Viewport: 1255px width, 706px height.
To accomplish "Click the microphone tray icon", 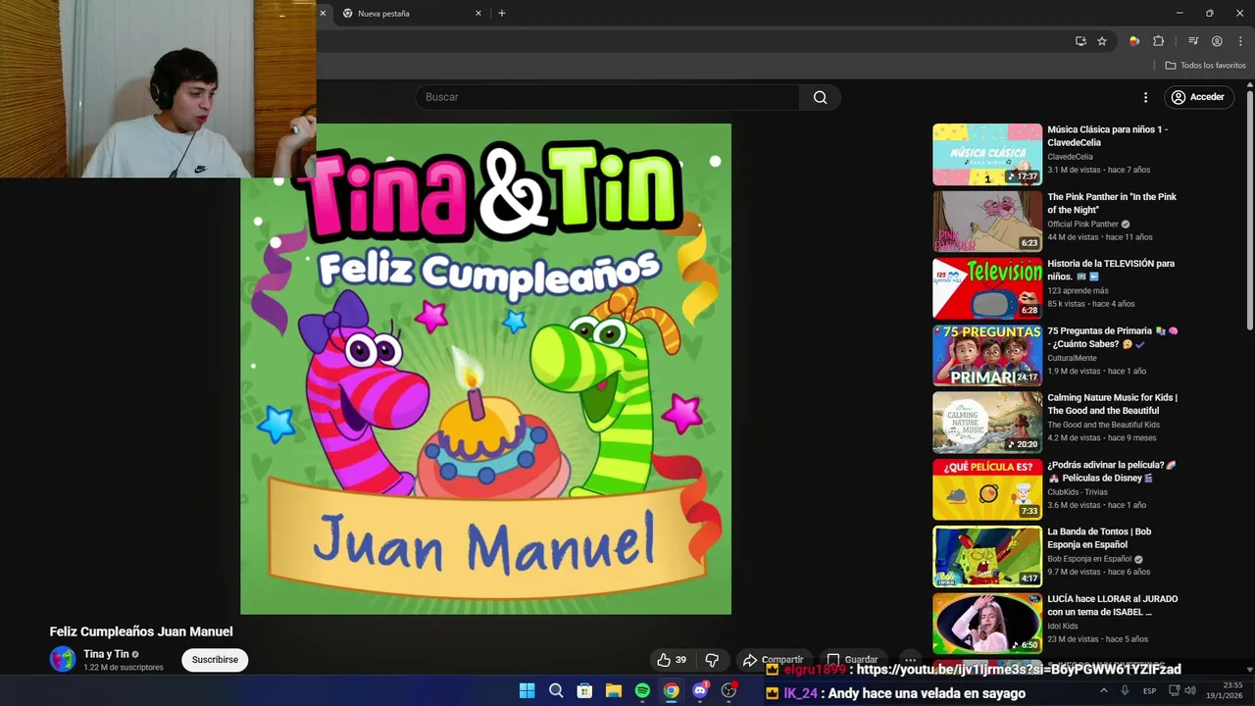I will pos(1125,690).
